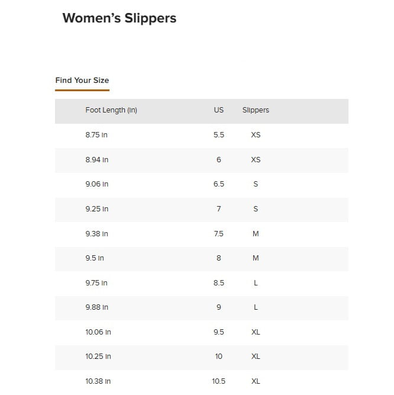Click the 9.25 in foot length
The height and width of the screenshot is (395, 394).
(x=96, y=209)
